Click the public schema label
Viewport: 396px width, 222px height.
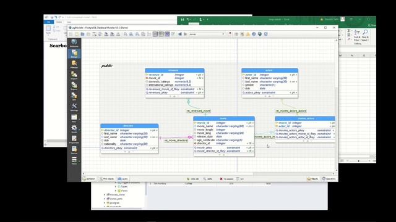pyautogui.click(x=107, y=66)
